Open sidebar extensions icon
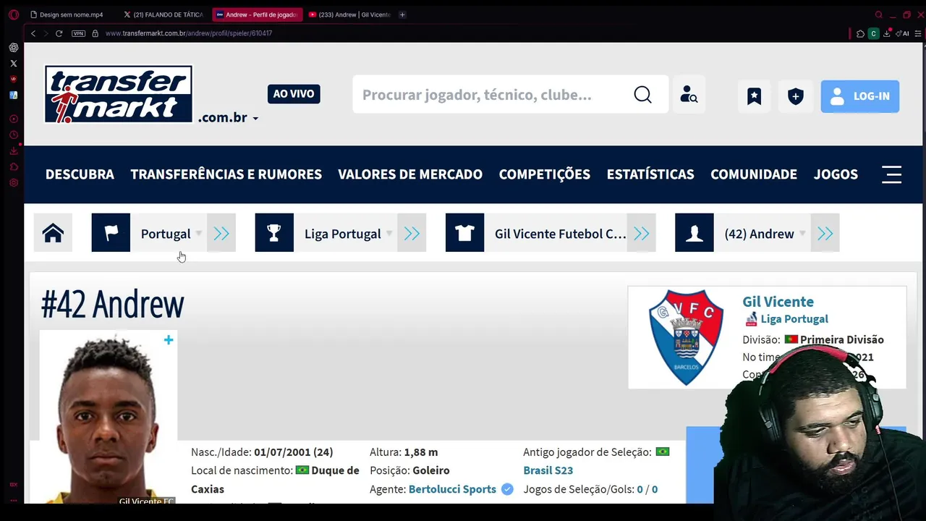Image resolution: width=926 pixels, height=521 pixels. click(x=13, y=166)
